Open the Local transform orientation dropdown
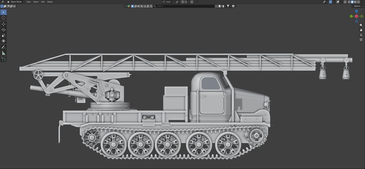The width and height of the screenshot is (365, 169). pyautogui.click(x=168, y=2)
